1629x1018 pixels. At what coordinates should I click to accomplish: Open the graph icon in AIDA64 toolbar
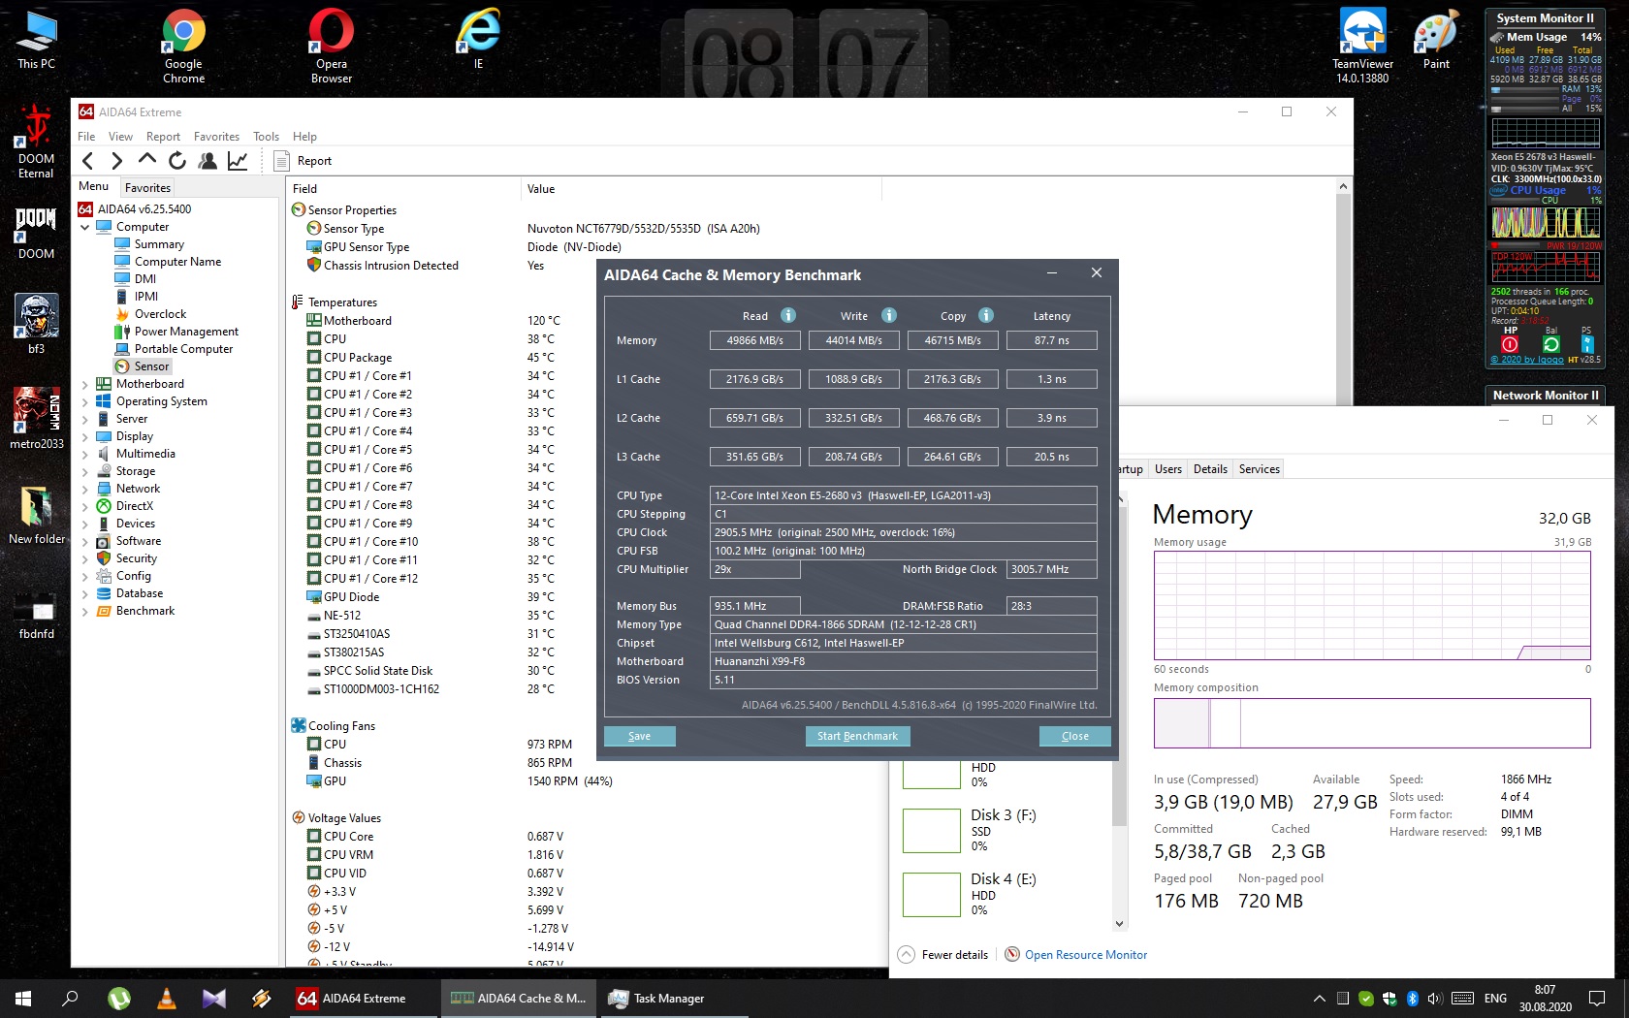click(238, 161)
